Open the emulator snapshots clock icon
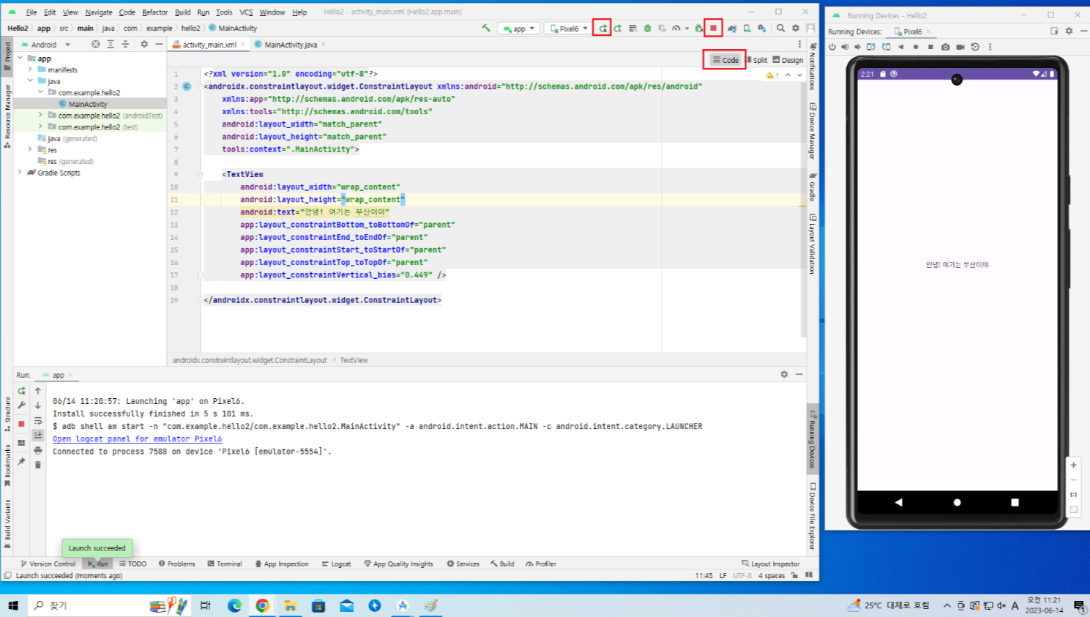This screenshot has height=617, width=1090. (975, 47)
